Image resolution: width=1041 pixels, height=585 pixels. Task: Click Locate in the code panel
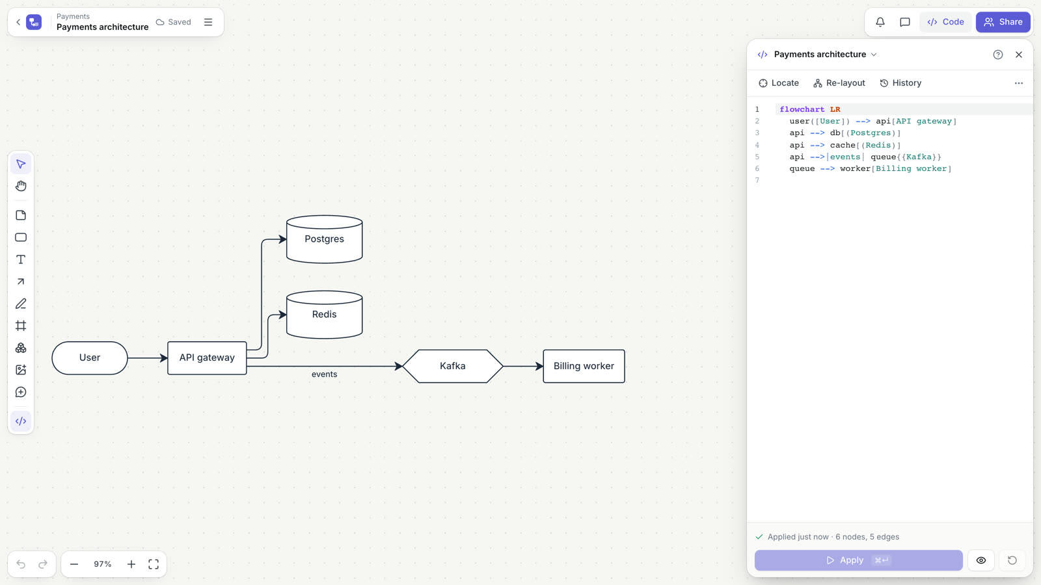779,83
